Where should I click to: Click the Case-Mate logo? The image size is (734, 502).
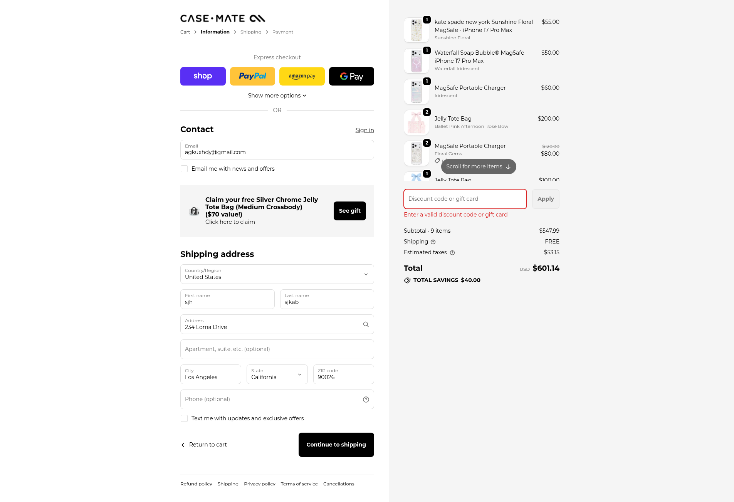(223, 18)
